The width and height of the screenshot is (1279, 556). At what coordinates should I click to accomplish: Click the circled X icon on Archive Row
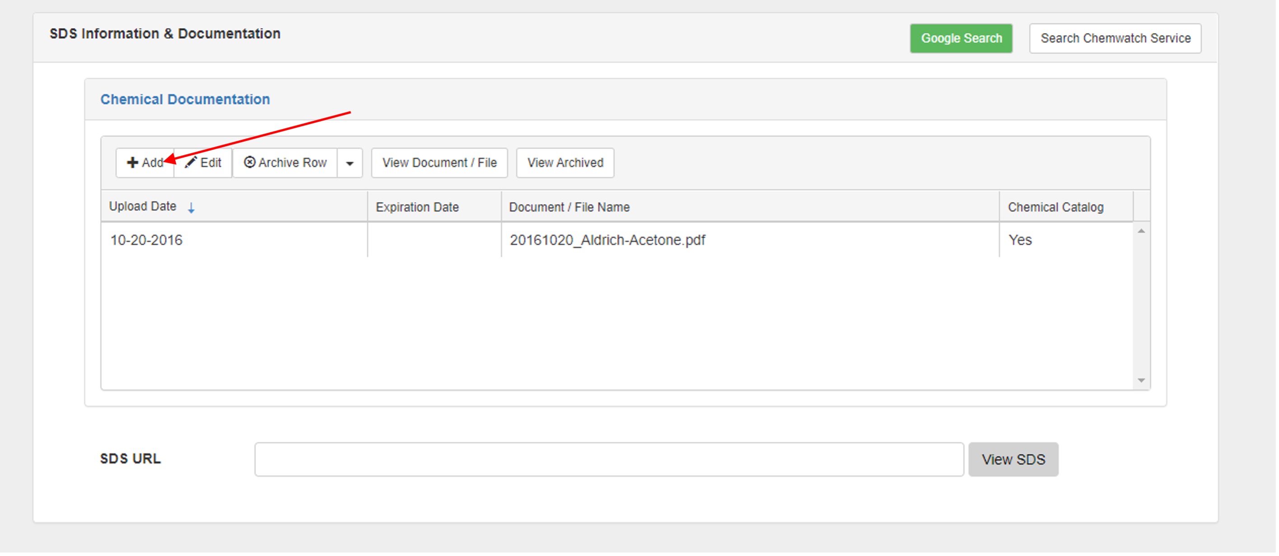click(x=250, y=162)
